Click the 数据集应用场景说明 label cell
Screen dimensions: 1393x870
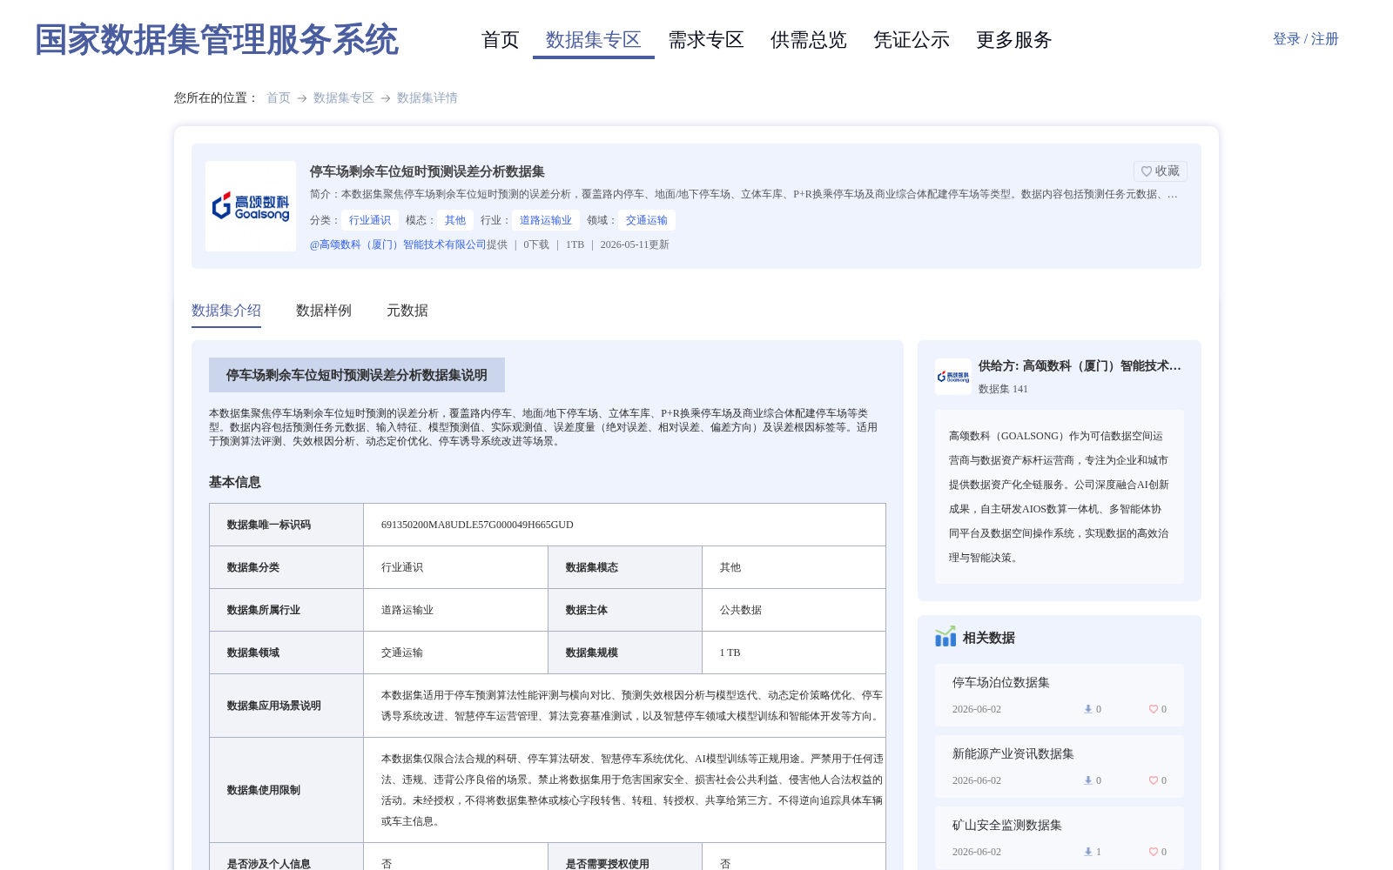(x=286, y=706)
